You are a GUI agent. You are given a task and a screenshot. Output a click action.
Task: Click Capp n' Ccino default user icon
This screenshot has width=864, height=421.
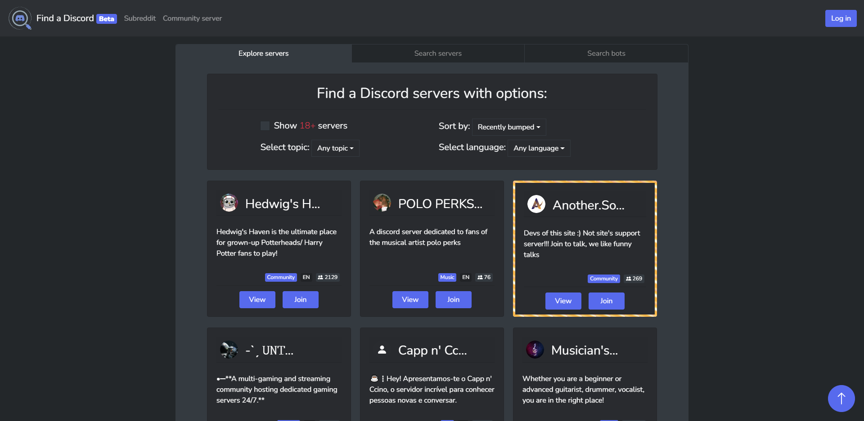tap(382, 350)
